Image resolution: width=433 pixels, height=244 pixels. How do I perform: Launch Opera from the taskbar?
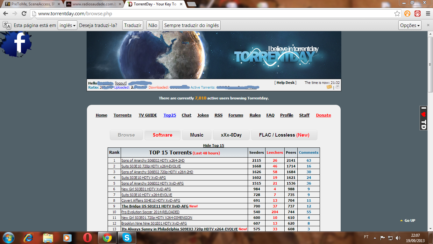(87, 238)
